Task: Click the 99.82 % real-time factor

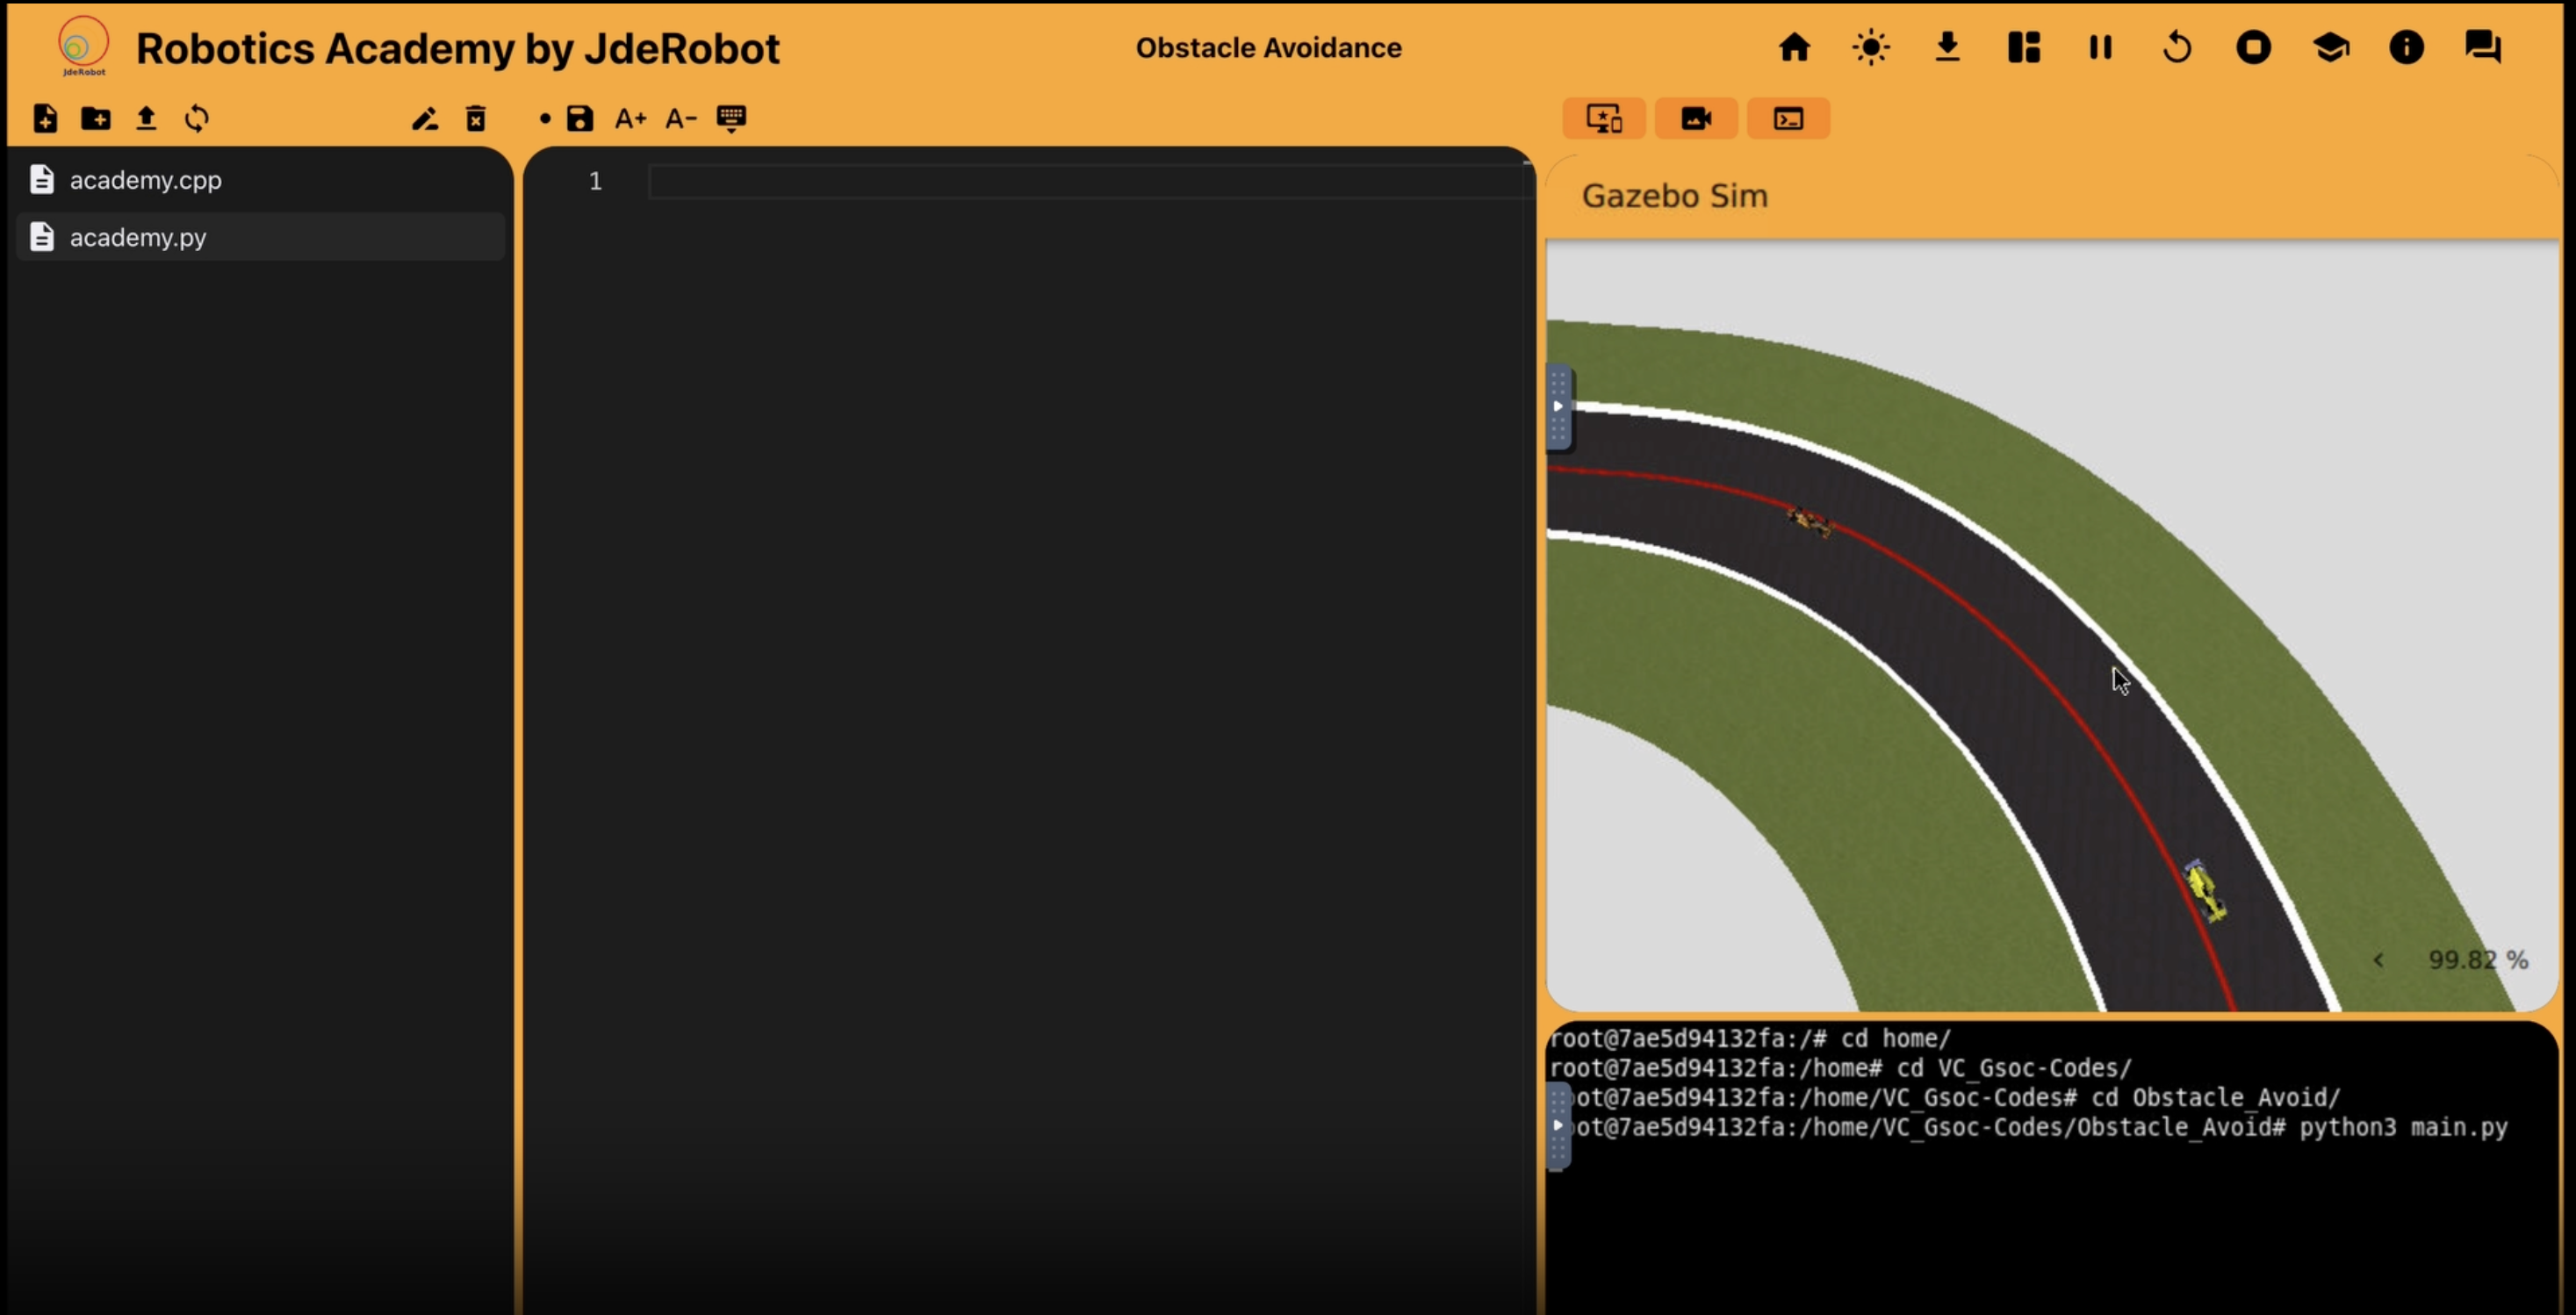Action: (x=2478, y=960)
